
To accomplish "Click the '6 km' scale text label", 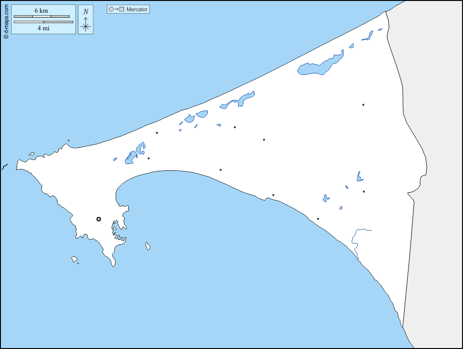I will point(41,11).
